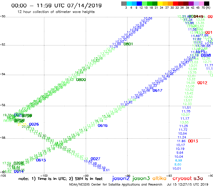Click the orange "altika" satellite label
The height and width of the screenshot is (187, 213).
click(x=159, y=178)
